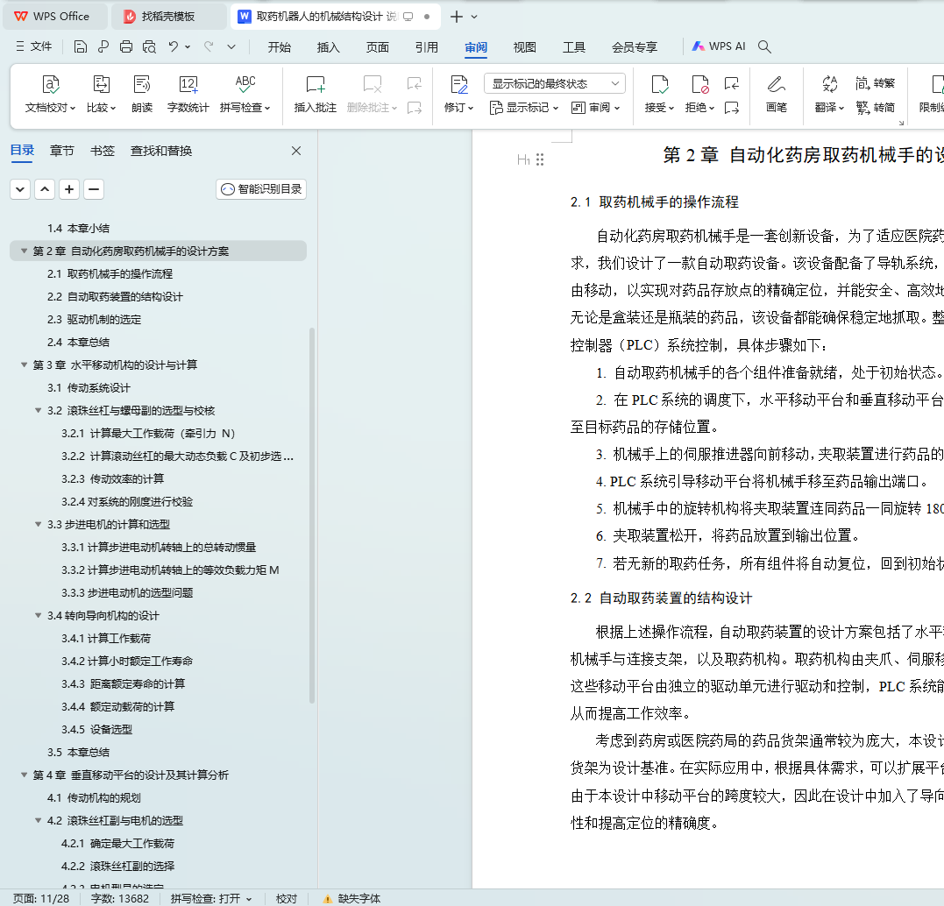Go to the next change icon
Image resolution: width=944 pixels, height=906 pixels.
732,108
